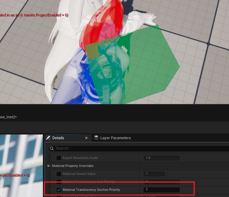The image size is (229, 197).
Task: Edit the Translucency Section Priority value field
Action: [162, 190]
